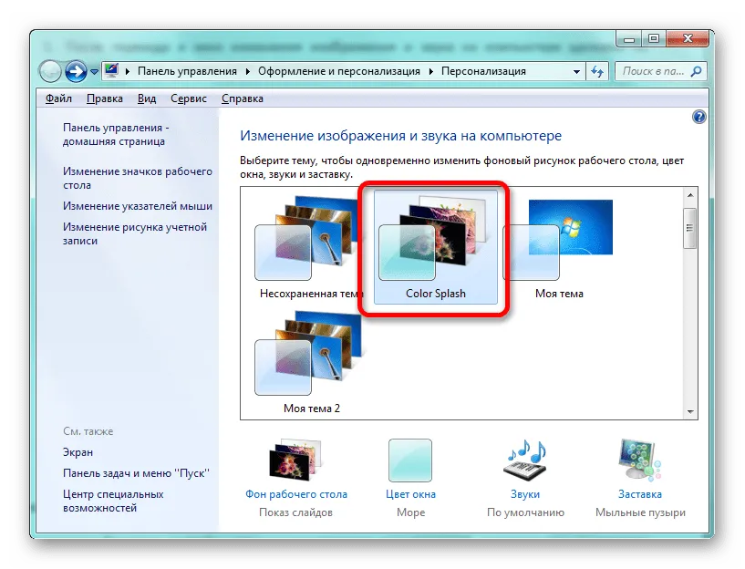This screenshot has height=569, width=745.
Task: Open Изменение рисунка учетной записи link
Action: click(x=134, y=233)
